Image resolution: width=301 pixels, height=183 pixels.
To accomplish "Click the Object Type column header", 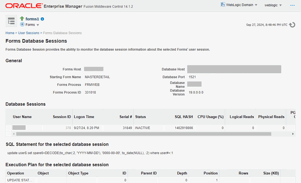I will (78, 173).
